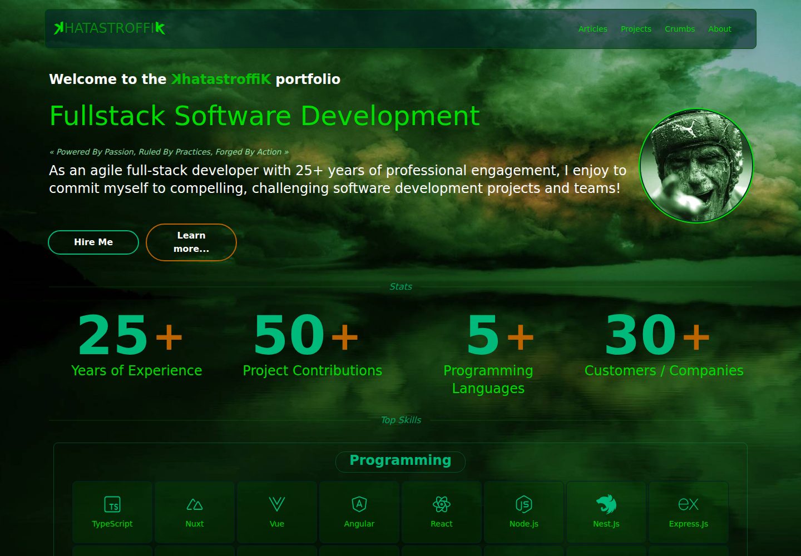Click the Learn more... button
Viewport: 801px width, 556px height.
pos(191,242)
